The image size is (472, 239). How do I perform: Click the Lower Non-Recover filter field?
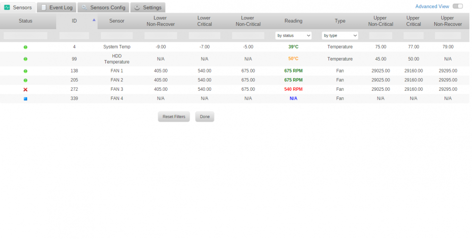tap(161, 36)
